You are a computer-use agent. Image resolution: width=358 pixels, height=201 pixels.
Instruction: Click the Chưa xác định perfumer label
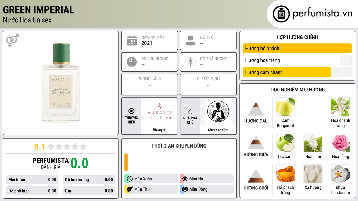(x=218, y=130)
